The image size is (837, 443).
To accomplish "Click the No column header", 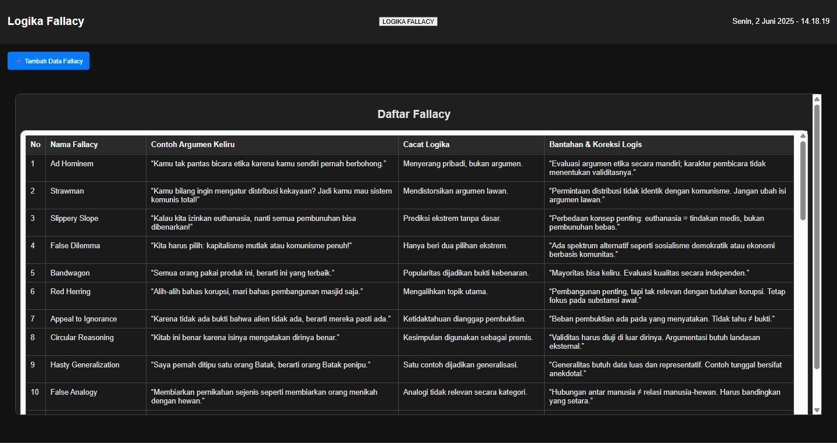I will tap(35, 145).
